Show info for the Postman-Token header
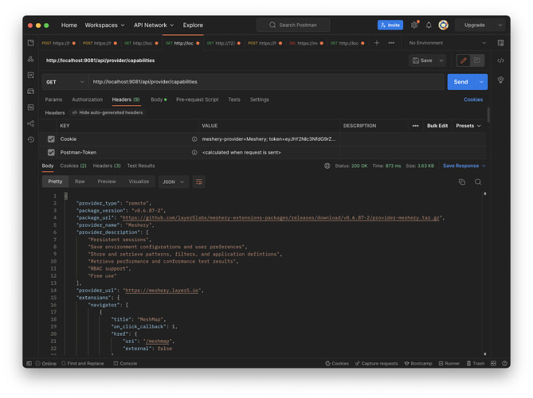533x398 pixels. pos(194,153)
